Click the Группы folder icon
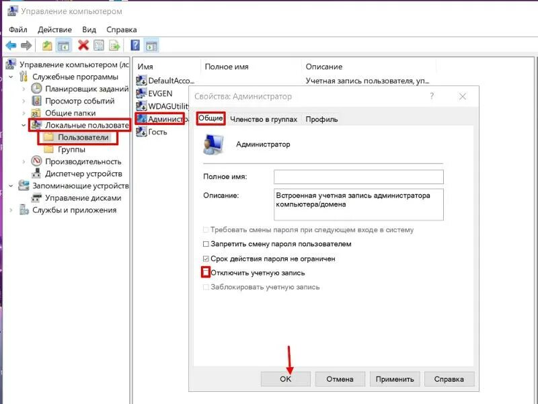 point(48,149)
